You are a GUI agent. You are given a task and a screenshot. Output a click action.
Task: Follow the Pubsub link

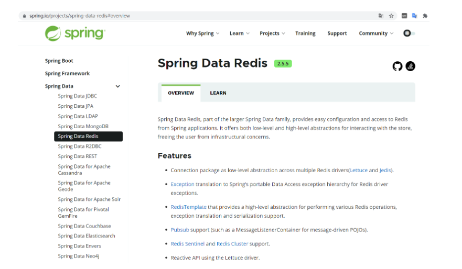[x=180, y=230]
